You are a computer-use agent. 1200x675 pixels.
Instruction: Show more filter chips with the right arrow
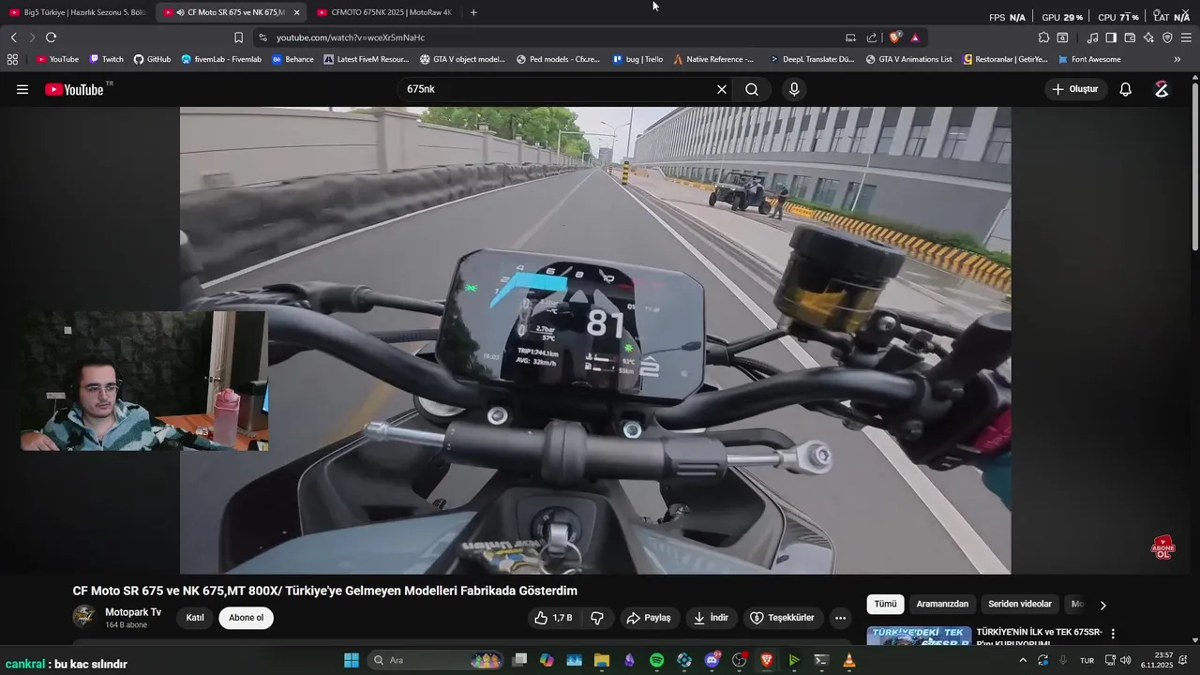point(1102,606)
